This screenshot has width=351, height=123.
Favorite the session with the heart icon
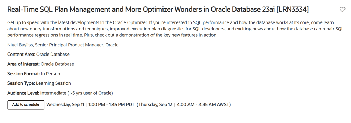342,10
